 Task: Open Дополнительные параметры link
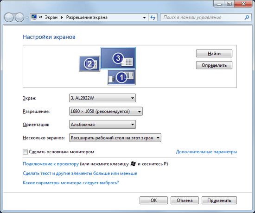(206, 152)
